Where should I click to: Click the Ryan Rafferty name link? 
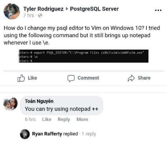[x=47, y=134]
